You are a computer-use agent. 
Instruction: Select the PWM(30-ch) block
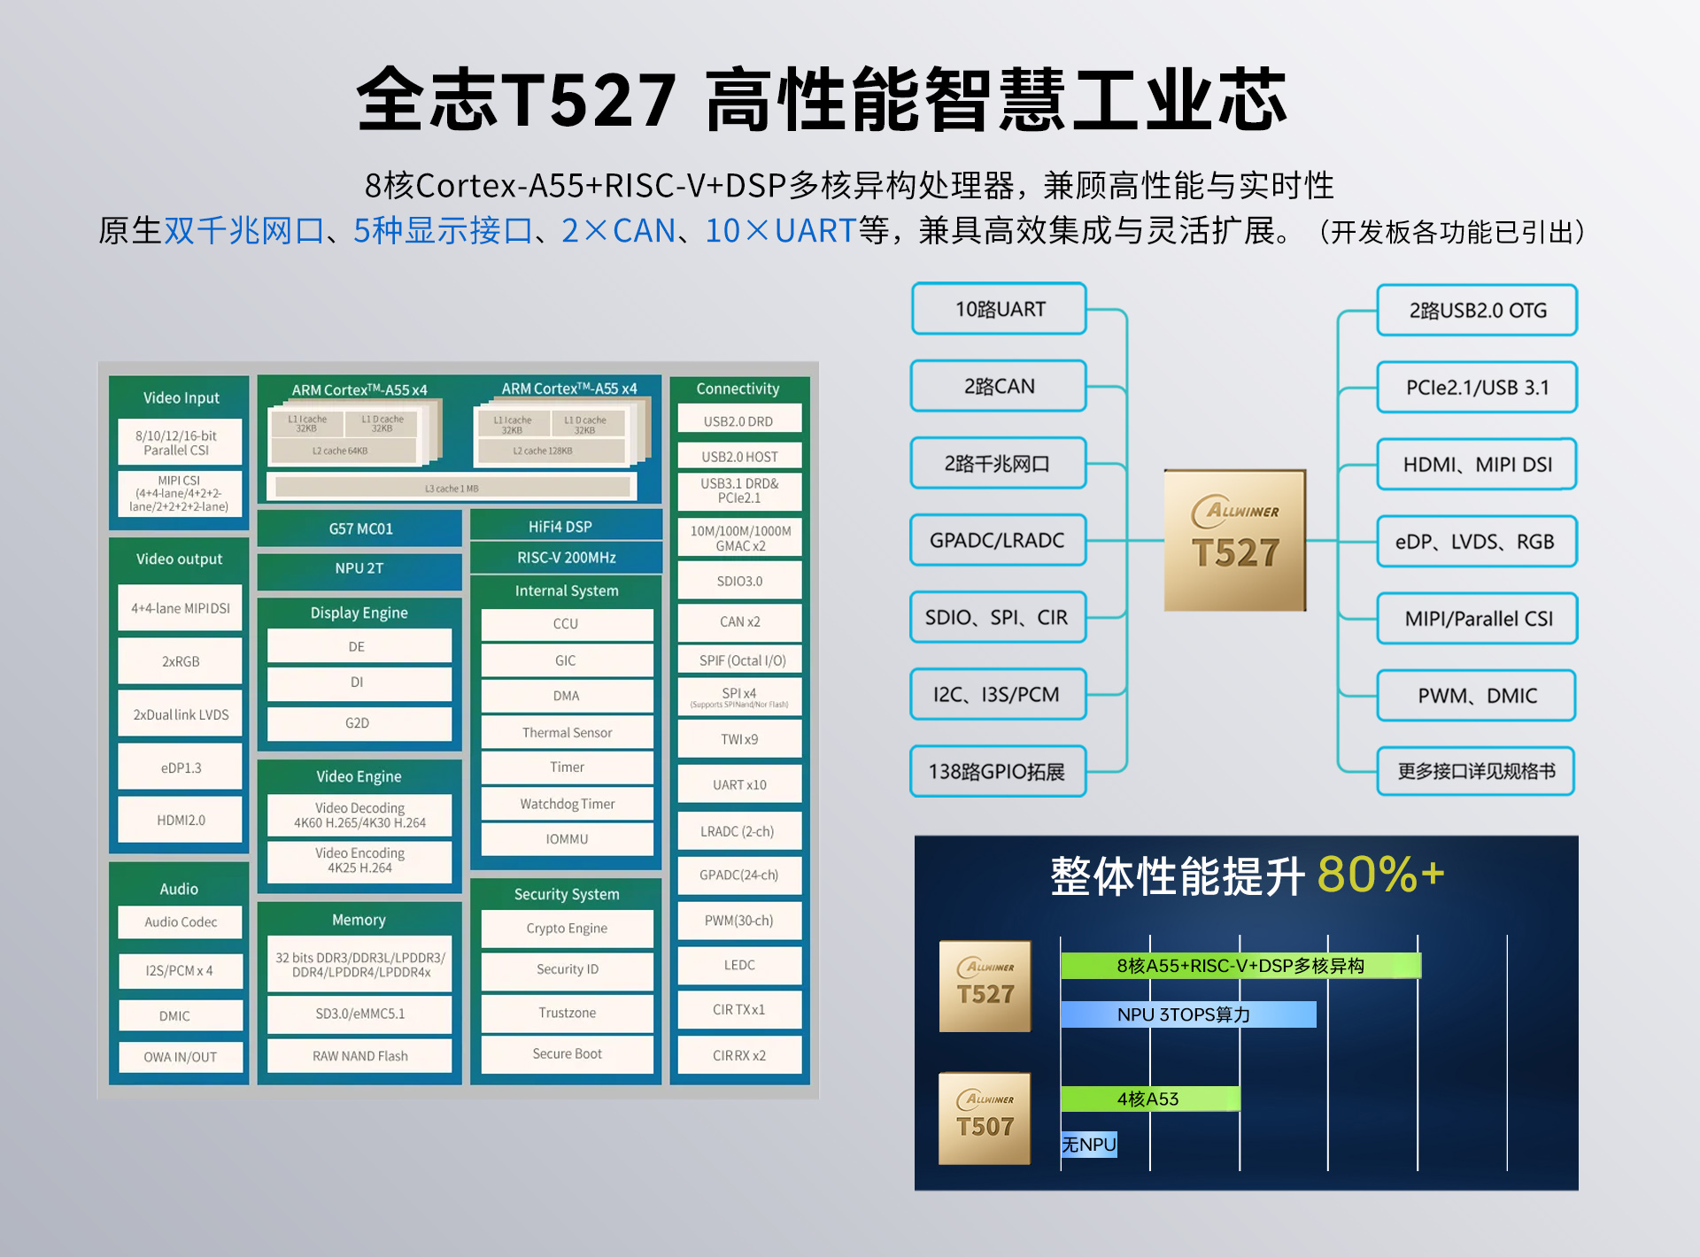[x=739, y=921]
